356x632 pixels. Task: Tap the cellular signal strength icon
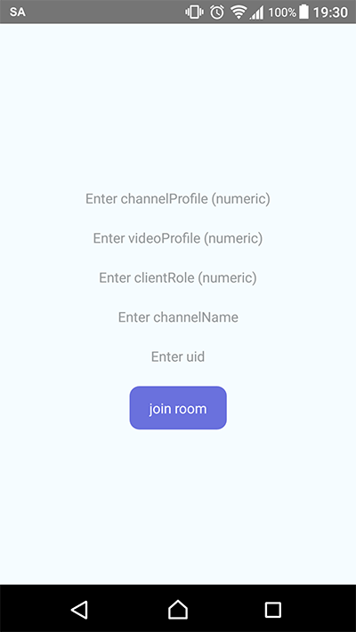pos(256,12)
